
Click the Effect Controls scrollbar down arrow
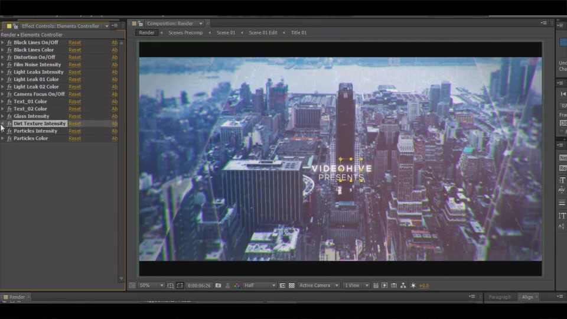(122, 279)
